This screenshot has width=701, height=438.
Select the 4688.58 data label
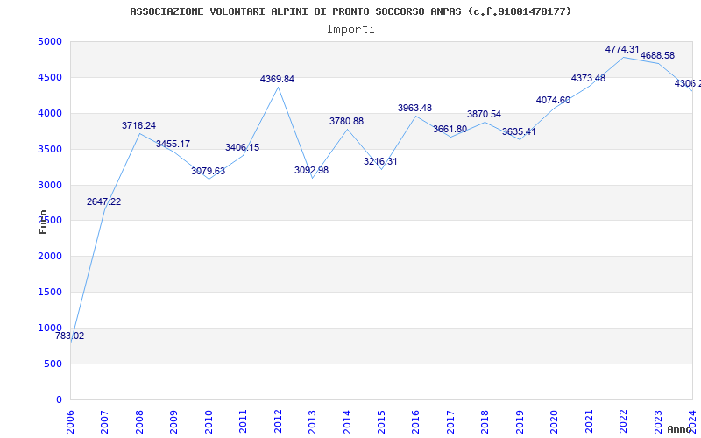pos(657,55)
